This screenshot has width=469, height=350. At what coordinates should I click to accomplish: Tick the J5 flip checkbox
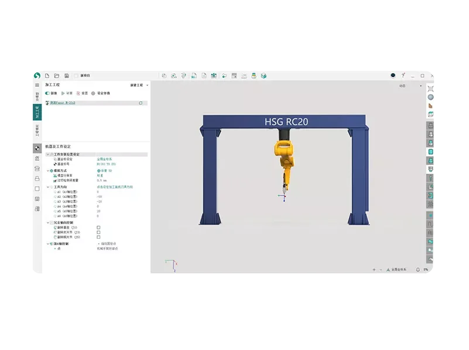coord(98,237)
